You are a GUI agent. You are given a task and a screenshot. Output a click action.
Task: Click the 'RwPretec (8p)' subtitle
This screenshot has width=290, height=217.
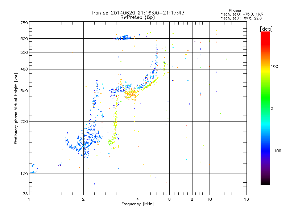[137, 17]
